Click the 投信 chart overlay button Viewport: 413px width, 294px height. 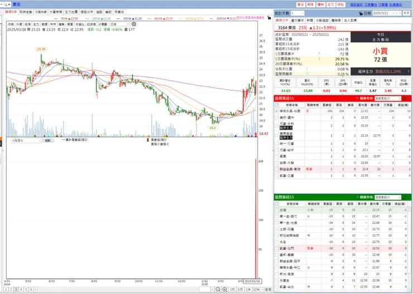pyautogui.click(x=27, y=24)
